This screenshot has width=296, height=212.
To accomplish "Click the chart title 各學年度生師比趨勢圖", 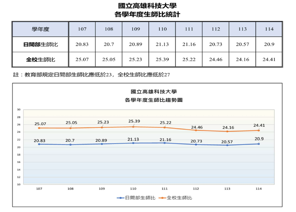I will pyautogui.click(x=154, y=100).
